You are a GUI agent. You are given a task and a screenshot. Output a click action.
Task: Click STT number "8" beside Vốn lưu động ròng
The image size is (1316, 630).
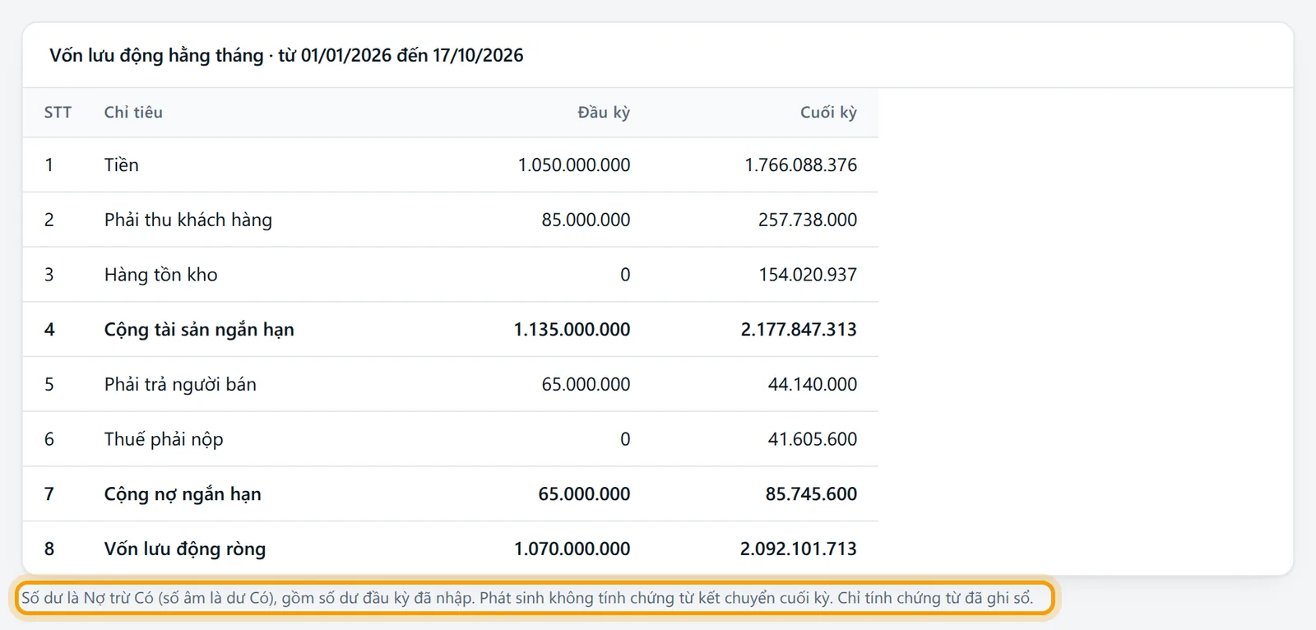click(49, 549)
